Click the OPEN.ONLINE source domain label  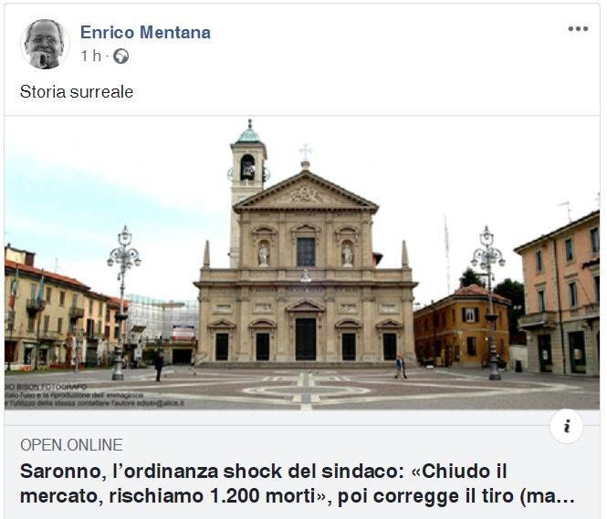point(71,445)
